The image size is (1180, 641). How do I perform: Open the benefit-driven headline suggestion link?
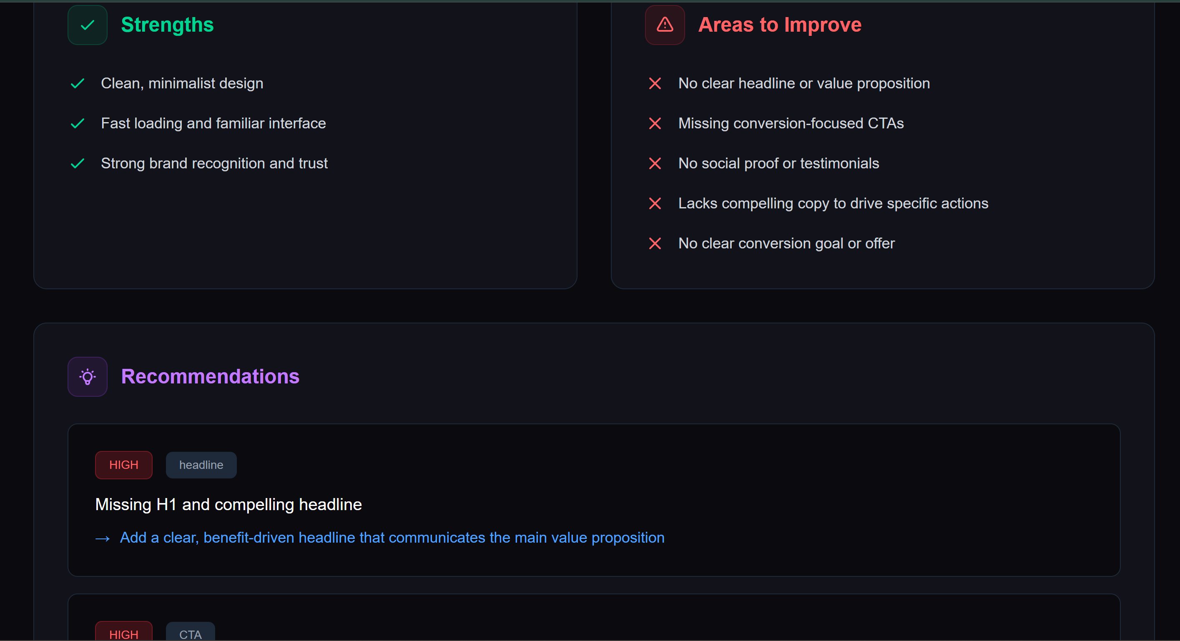(x=392, y=538)
